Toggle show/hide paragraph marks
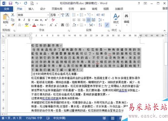The width and height of the screenshot is (168, 121). tap(107, 25)
